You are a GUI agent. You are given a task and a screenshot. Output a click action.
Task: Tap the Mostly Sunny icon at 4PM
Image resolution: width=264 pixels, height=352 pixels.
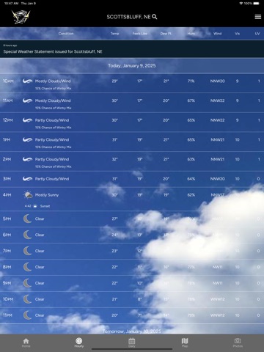(x=28, y=195)
